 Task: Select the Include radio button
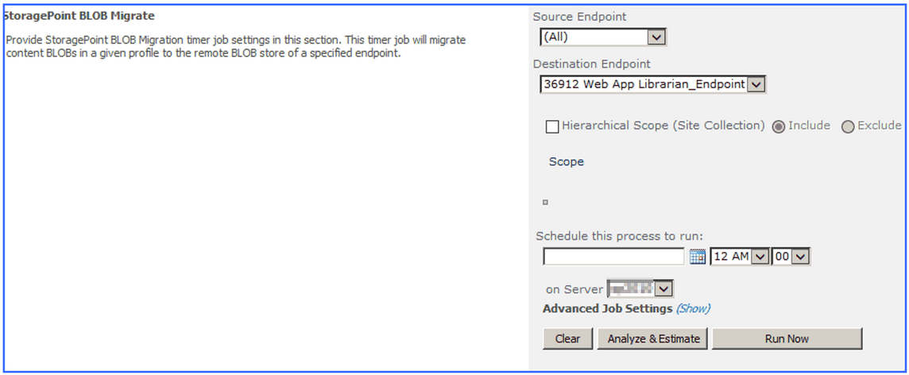779,126
